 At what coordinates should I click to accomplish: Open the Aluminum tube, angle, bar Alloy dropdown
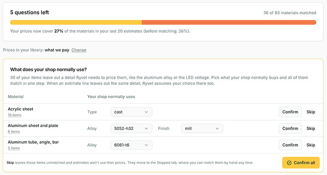(x=131, y=145)
